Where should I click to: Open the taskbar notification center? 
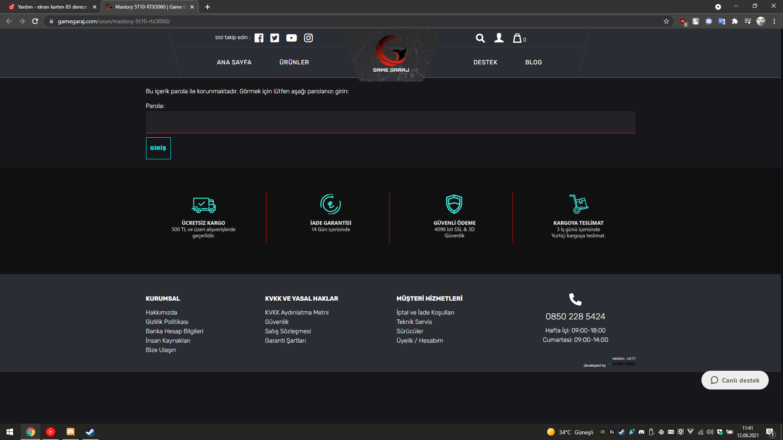click(x=770, y=432)
